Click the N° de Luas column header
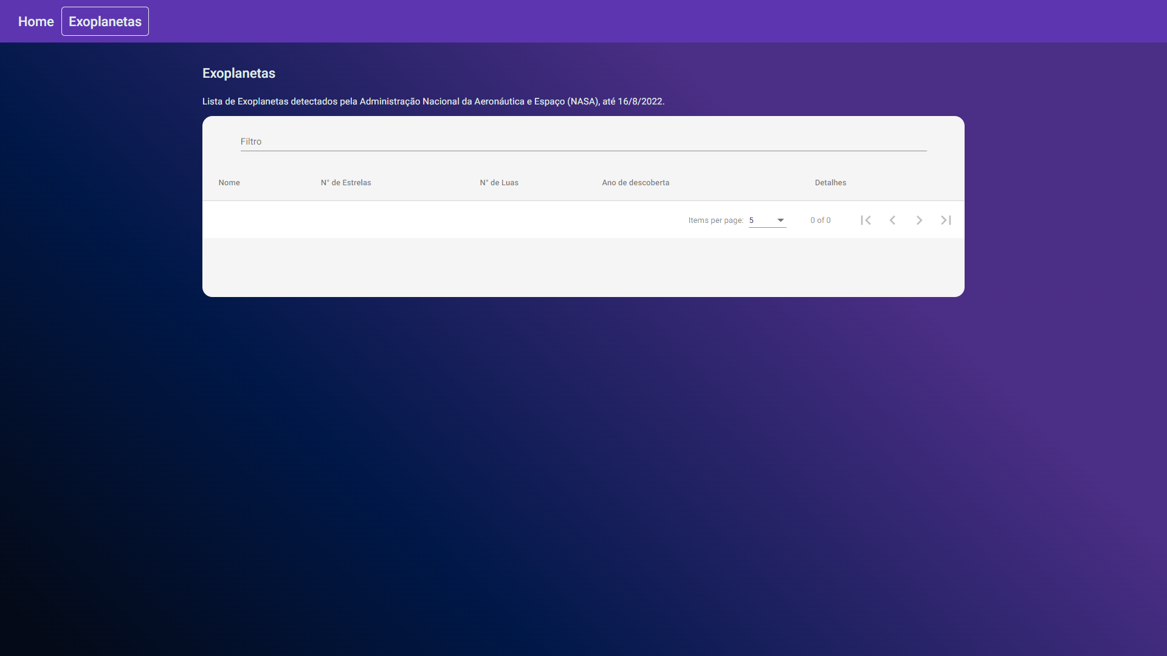This screenshot has height=656, width=1167. 499,183
